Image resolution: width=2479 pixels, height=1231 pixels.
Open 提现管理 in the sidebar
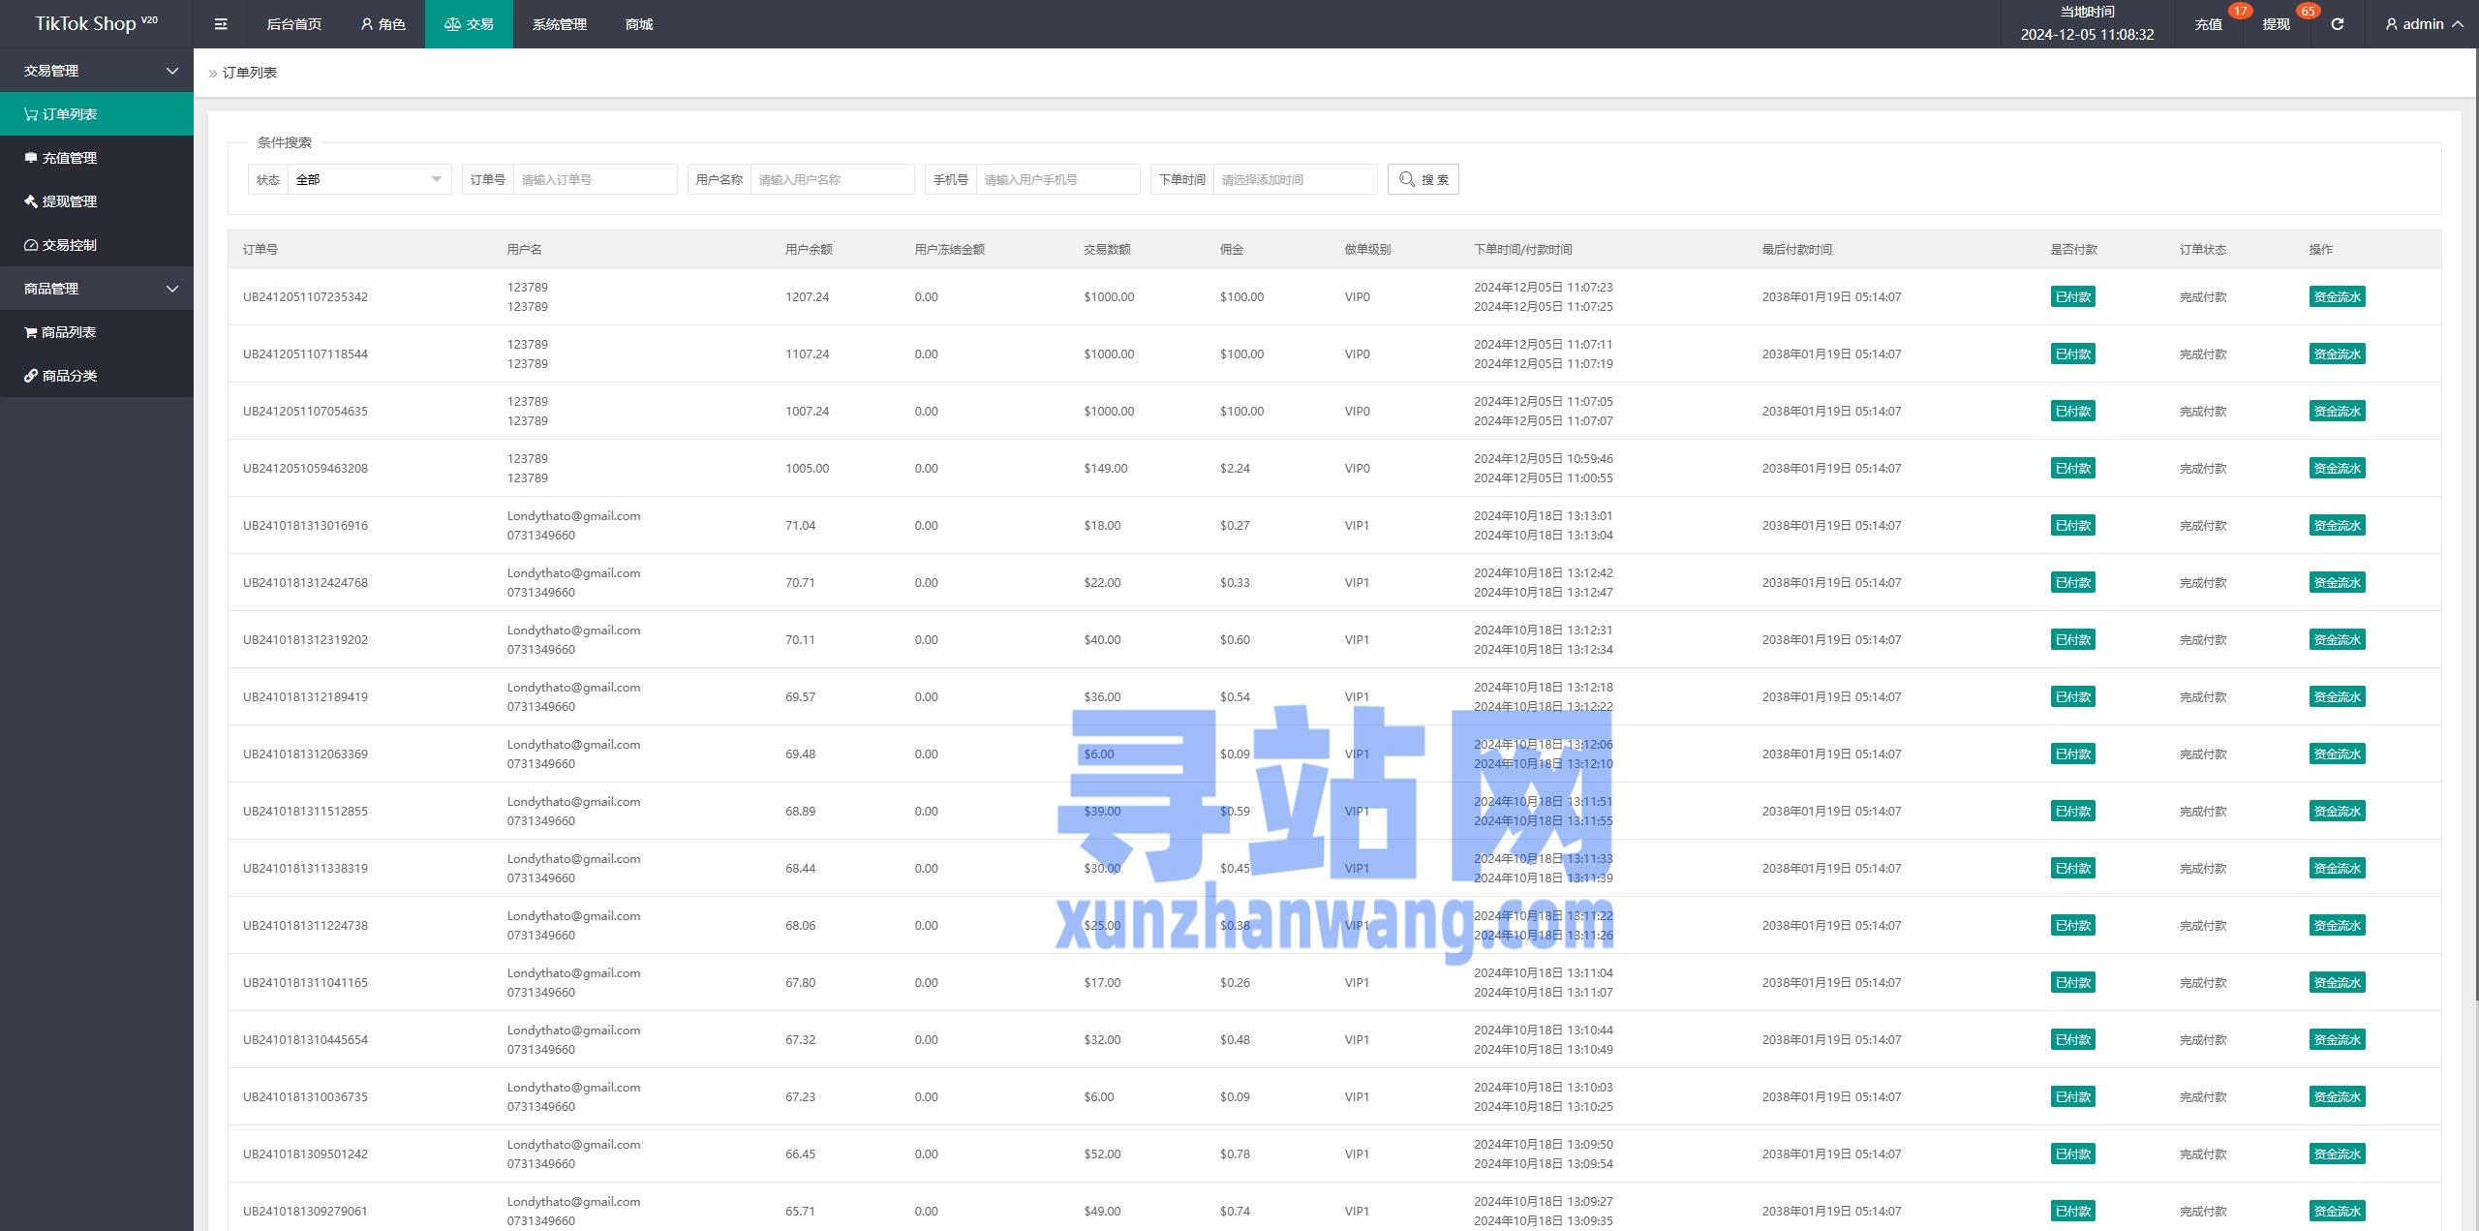point(70,201)
